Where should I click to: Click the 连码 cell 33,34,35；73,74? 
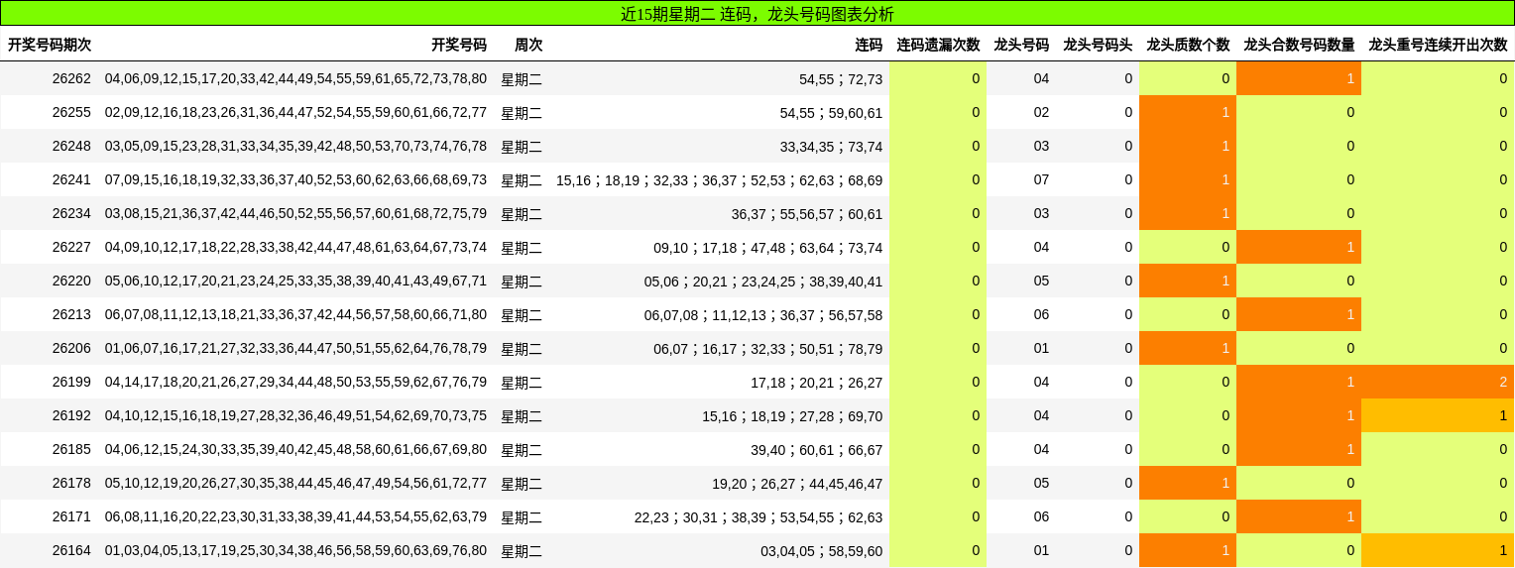(831, 147)
